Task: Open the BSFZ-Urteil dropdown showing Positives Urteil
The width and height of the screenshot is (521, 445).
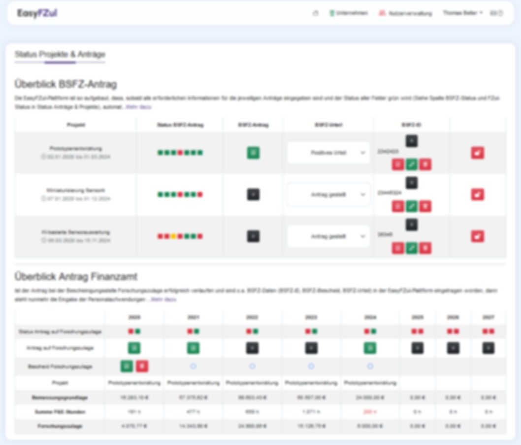Action: click(328, 153)
